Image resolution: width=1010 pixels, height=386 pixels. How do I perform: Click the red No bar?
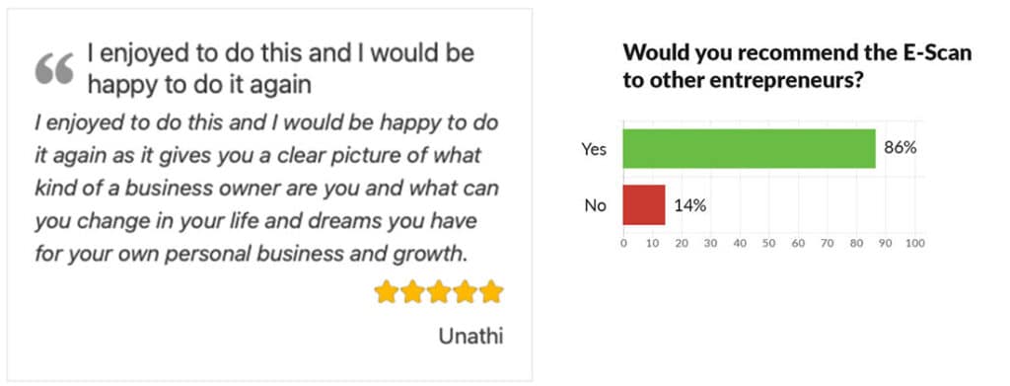click(x=643, y=205)
